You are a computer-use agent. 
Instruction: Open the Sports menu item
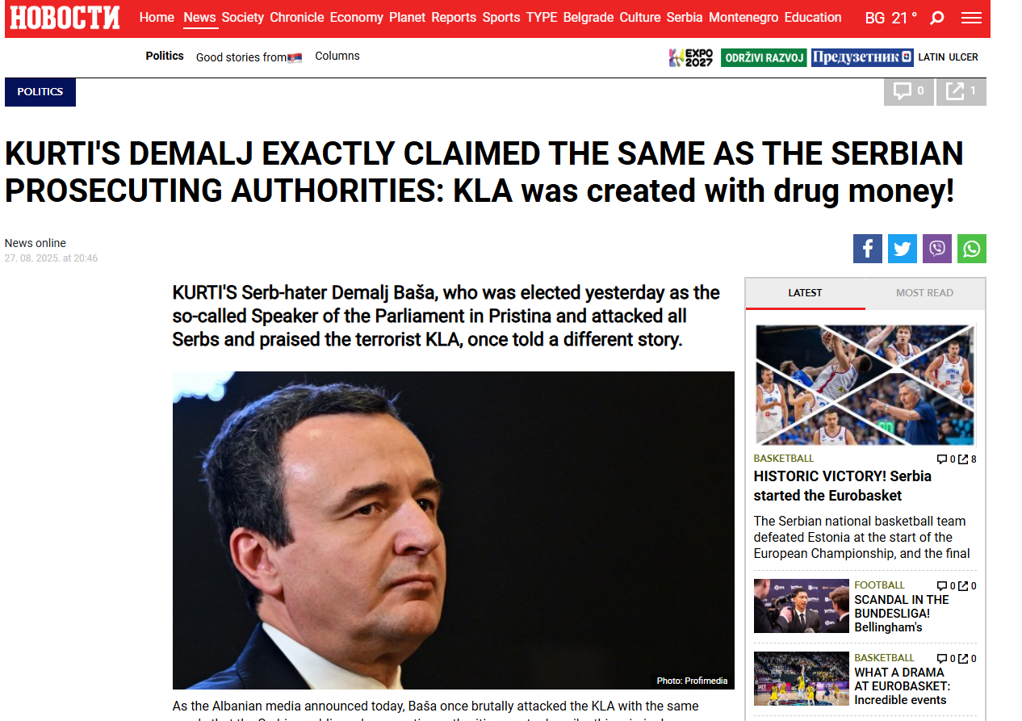[501, 18]
